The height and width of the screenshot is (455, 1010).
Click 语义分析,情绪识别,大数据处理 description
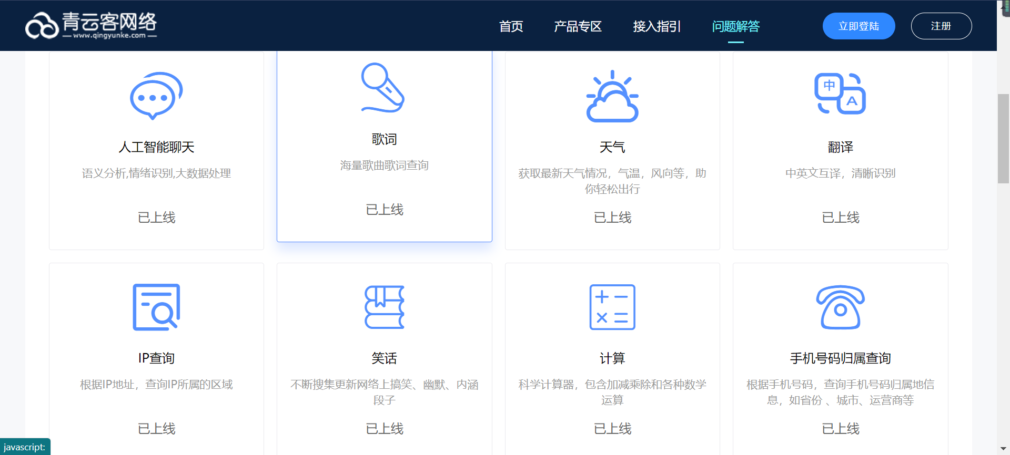click(x=156, y=173)
